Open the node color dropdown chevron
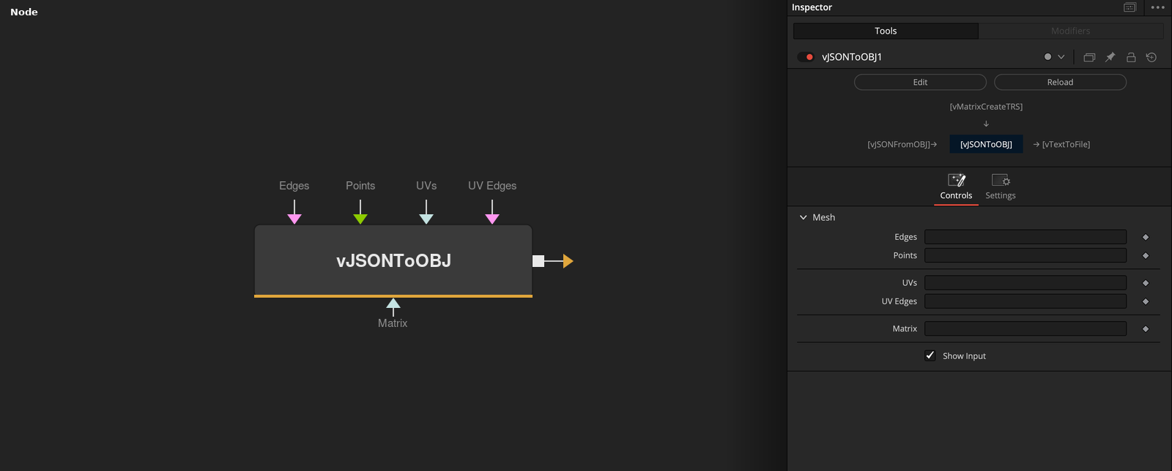 pos(1061,57)
